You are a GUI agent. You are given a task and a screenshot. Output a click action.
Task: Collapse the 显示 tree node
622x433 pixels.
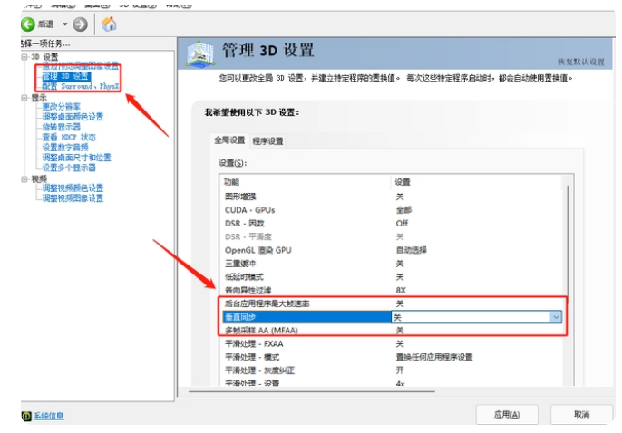pyautogui.click(x=24, y=98)
